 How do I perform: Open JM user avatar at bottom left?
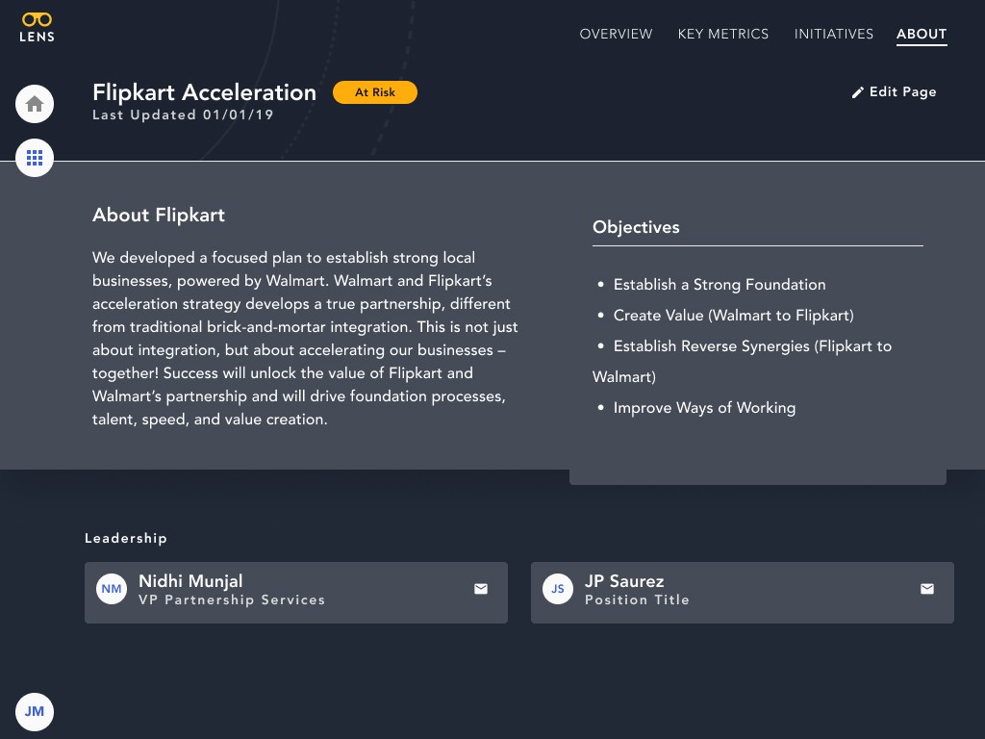coord(35,712)
